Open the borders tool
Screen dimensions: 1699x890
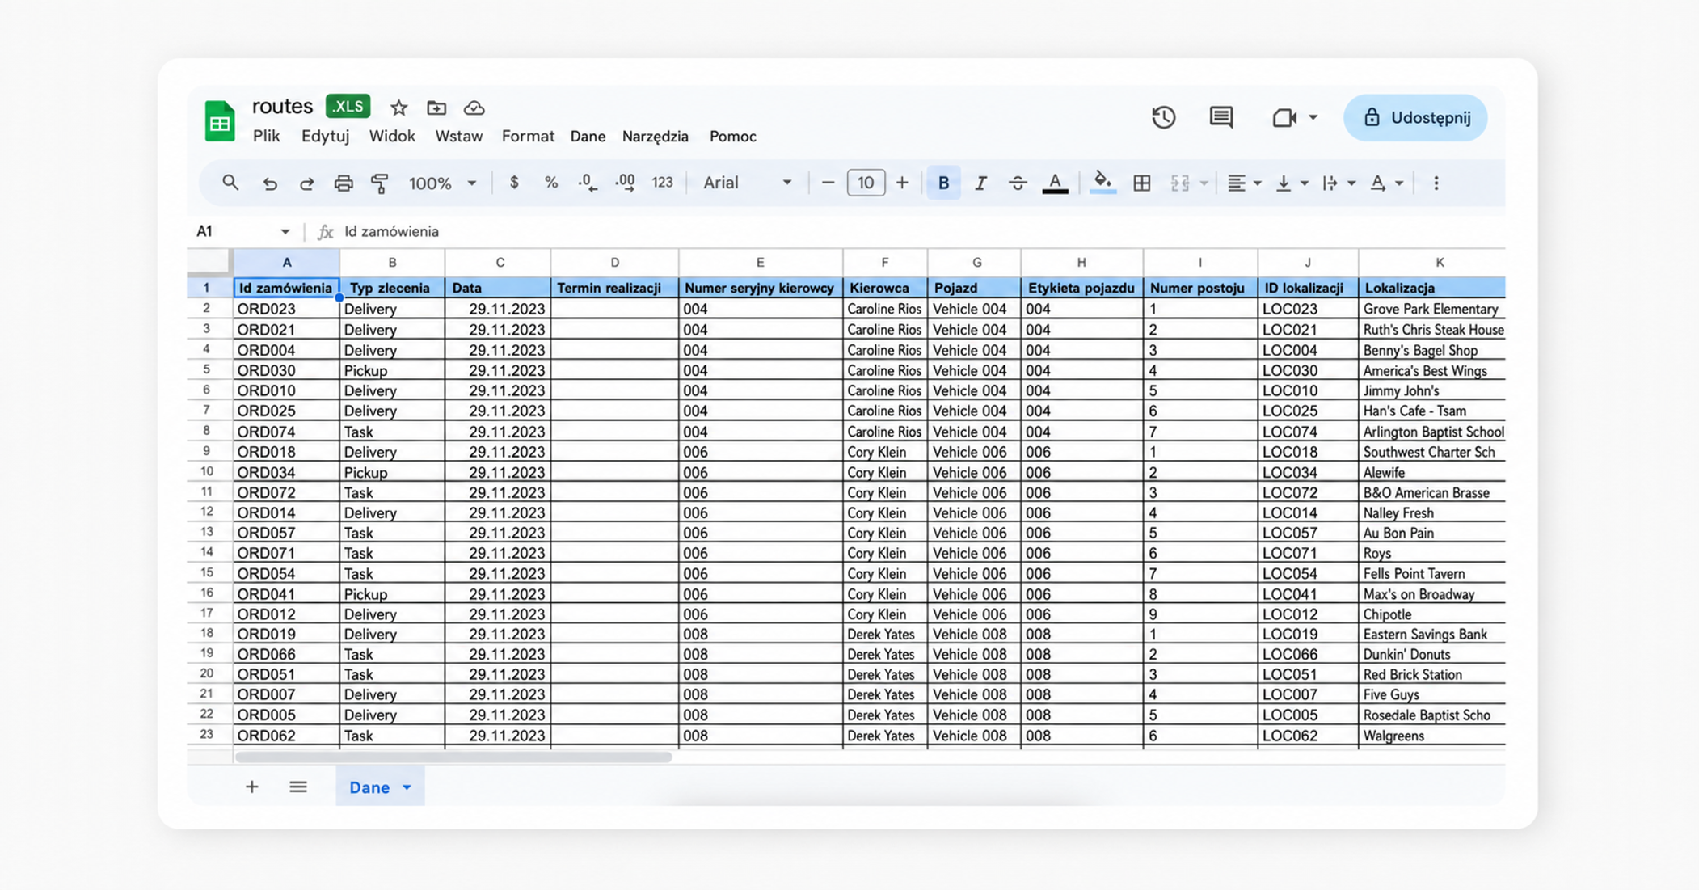click(1142, 183)
